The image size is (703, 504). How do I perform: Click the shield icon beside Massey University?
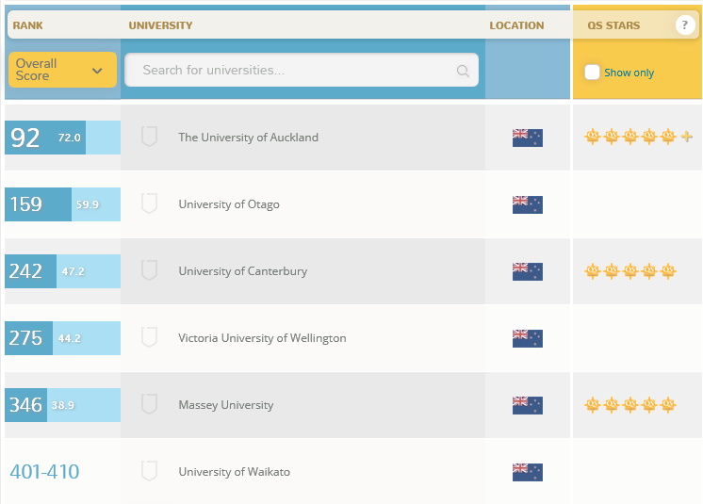[x=149, y=404]
